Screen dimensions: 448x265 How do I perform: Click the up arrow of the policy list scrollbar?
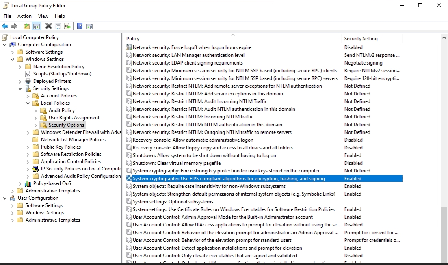tap(444, 37)
